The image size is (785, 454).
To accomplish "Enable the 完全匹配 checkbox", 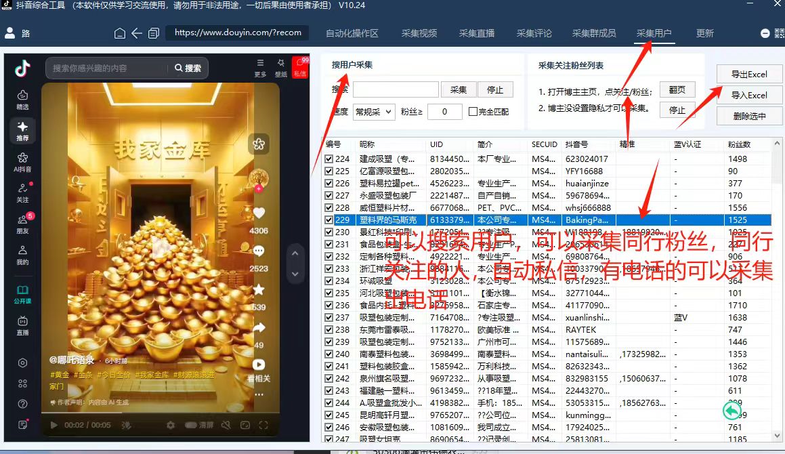I will (473, 112).
